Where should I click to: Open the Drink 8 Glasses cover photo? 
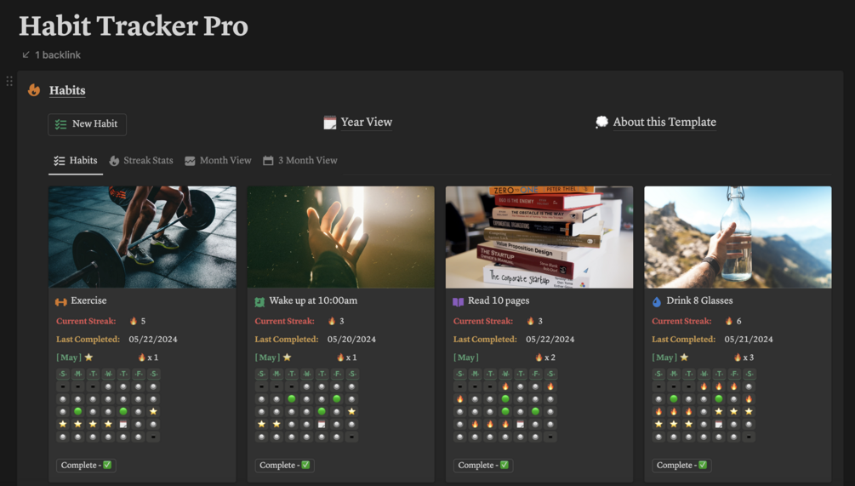[738, 237]
